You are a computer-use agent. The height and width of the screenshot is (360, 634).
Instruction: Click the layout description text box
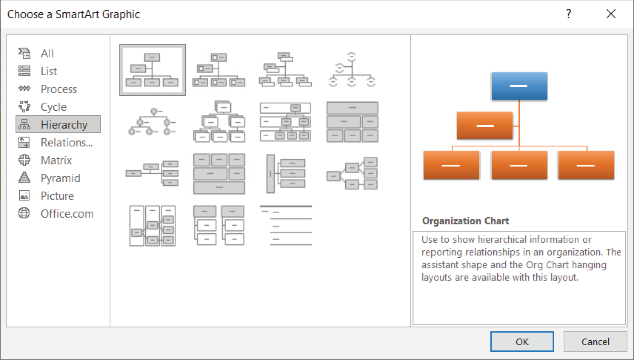point(519,278)
